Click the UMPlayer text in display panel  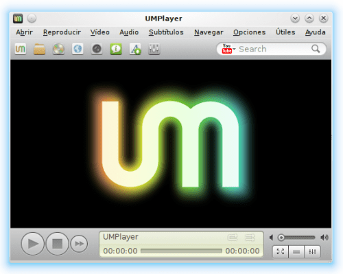121,237
